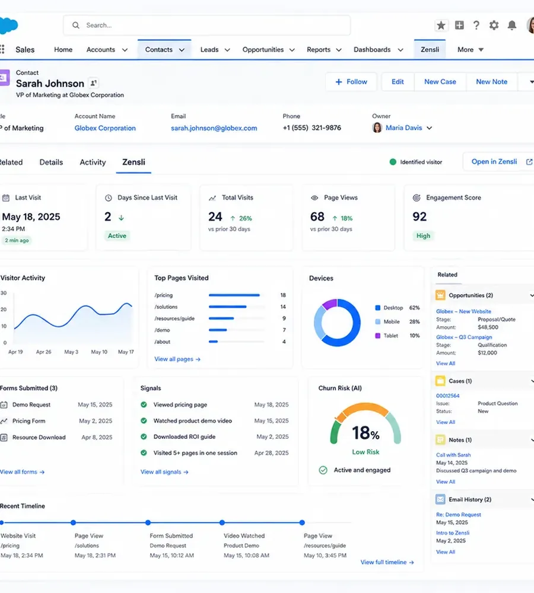This screenshot has height=593, width=534.
Task: Click the Mobile light-blue legend swatch
Action: tap(378, 322)
